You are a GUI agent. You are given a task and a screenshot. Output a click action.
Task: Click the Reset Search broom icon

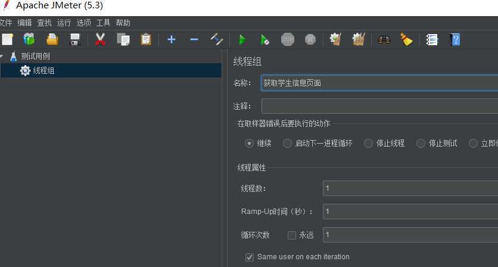coord(406,40)
